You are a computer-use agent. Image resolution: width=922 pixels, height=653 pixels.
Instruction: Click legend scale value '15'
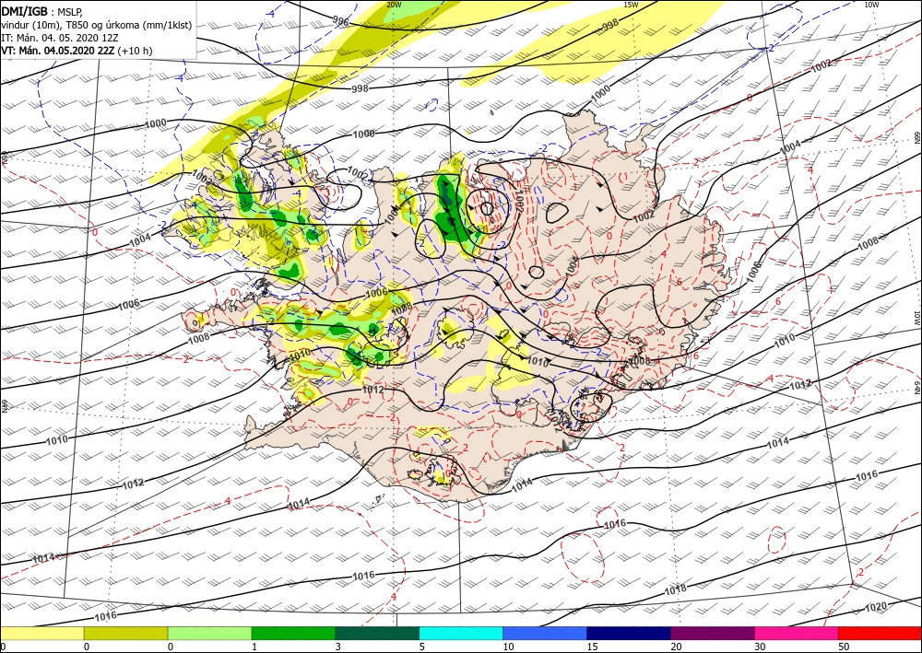click(x=592, y=647)
